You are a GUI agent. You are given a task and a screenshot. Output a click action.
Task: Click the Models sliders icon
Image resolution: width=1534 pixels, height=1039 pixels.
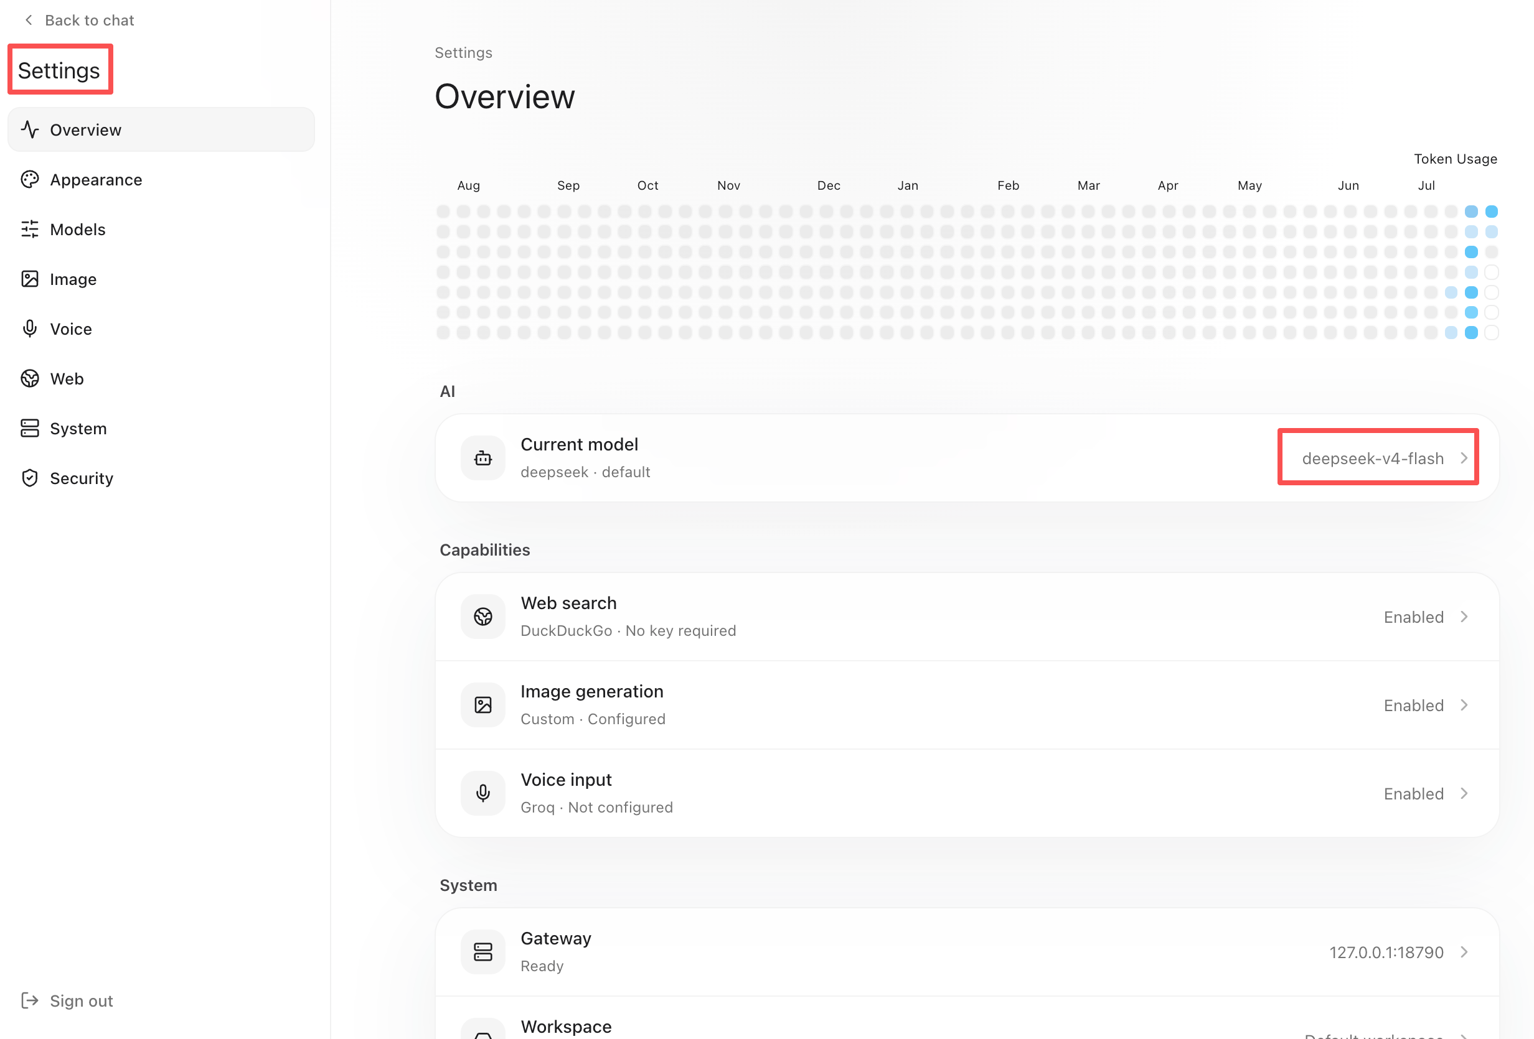tap(30, 229)
